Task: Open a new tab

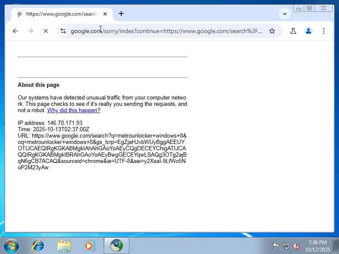Action: click(x=121, y=14)
